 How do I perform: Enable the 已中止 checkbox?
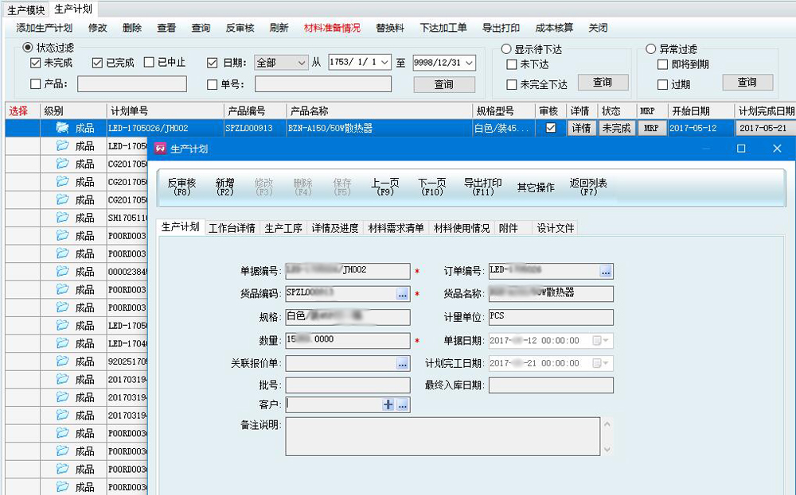[149, 63]
